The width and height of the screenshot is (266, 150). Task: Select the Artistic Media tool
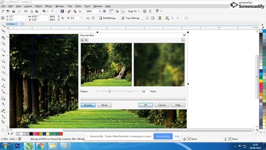pos(3,55)
